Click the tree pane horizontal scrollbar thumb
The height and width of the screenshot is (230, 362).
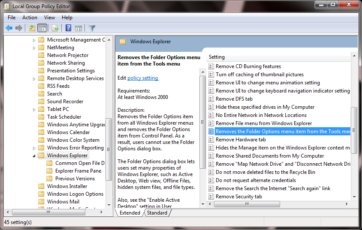[48, 212]
